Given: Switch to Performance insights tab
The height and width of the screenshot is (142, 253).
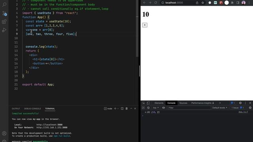Looking at the screenshot, I should pyautogui.click(x=202, y=103).
